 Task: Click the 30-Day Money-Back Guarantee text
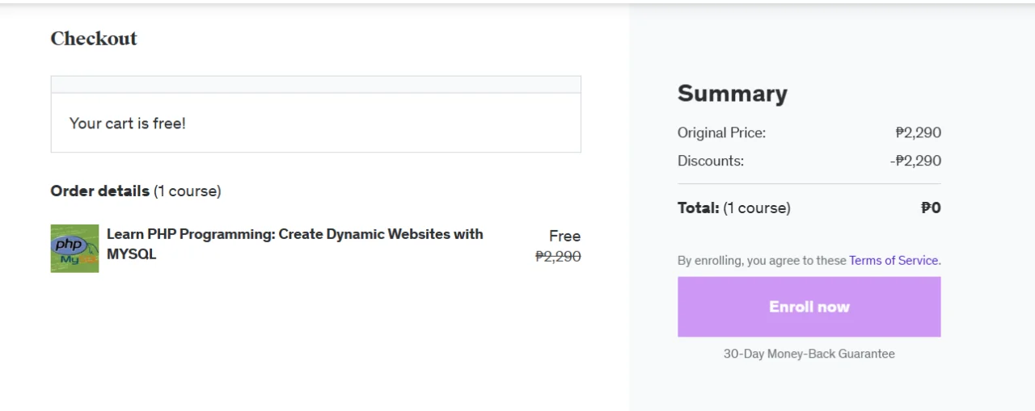tap(809, 354)
